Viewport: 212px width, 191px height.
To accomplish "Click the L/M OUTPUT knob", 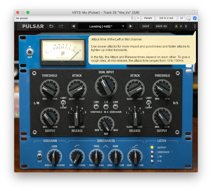I will click(x=50, y=117).
